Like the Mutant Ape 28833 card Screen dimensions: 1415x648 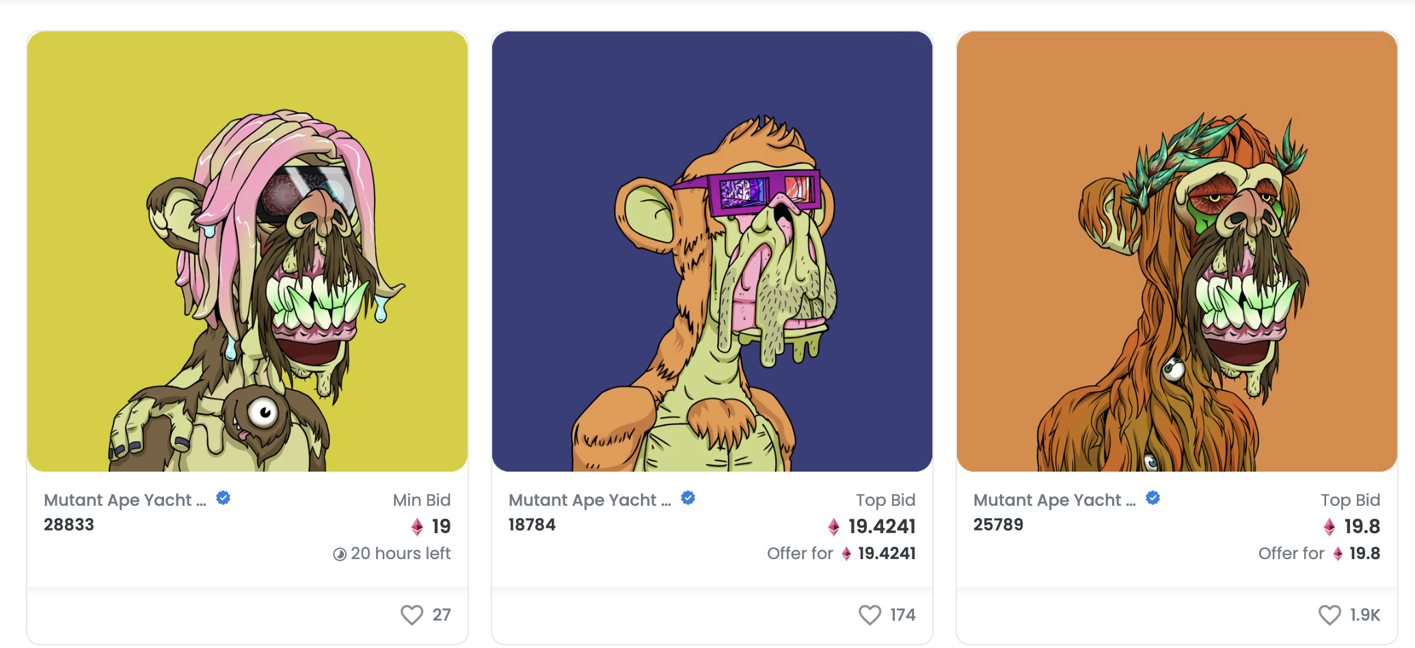[x=412, y=615]
